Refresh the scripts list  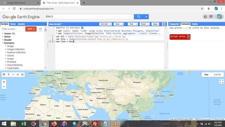pos(40,29)
